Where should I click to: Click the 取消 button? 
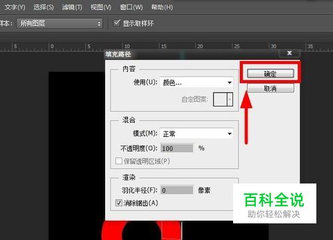click(x=270, y=88)
